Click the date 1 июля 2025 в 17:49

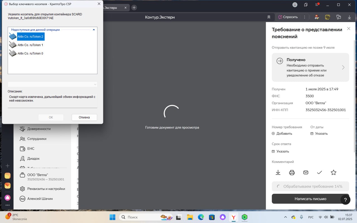(322, 89)
